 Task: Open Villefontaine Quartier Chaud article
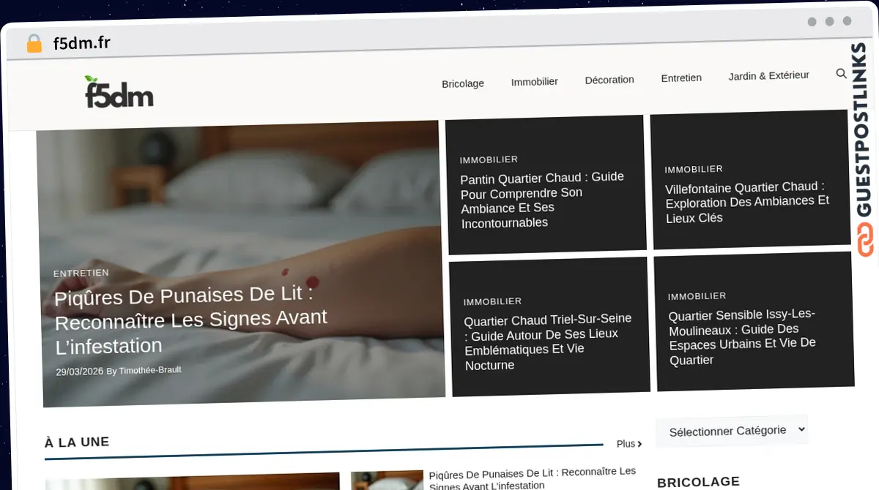pos(747,202)
